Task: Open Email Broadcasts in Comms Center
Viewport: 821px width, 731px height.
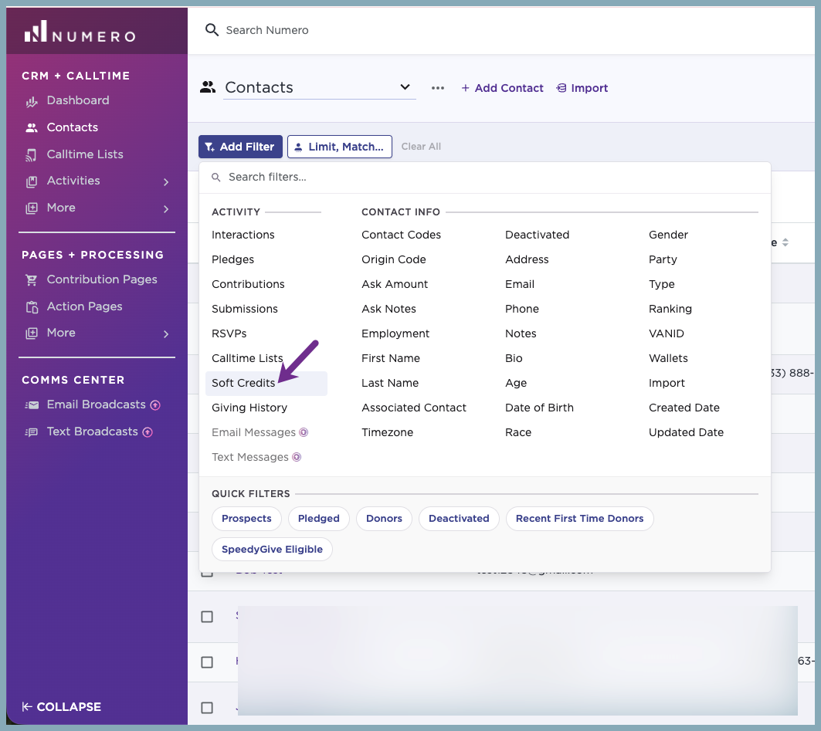Action: [x=97, y=404]
